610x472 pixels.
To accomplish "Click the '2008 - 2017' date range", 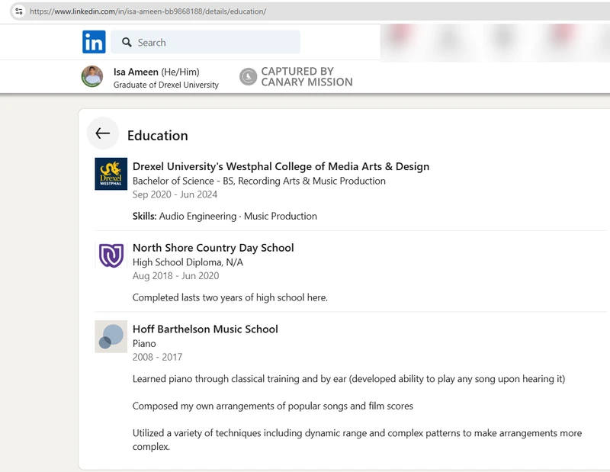I will (157, 357).
